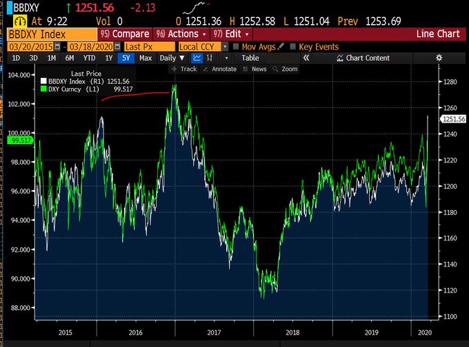Select the 5Y range tab

(x=126, y=58)
